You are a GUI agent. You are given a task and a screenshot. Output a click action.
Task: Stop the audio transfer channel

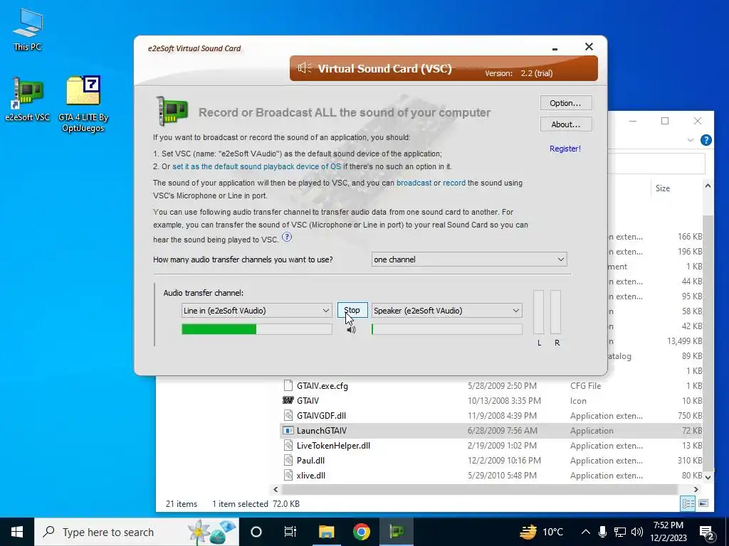pyautogui.click(x=352, y=310)
